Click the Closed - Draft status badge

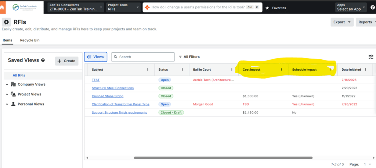pos(171,112)
